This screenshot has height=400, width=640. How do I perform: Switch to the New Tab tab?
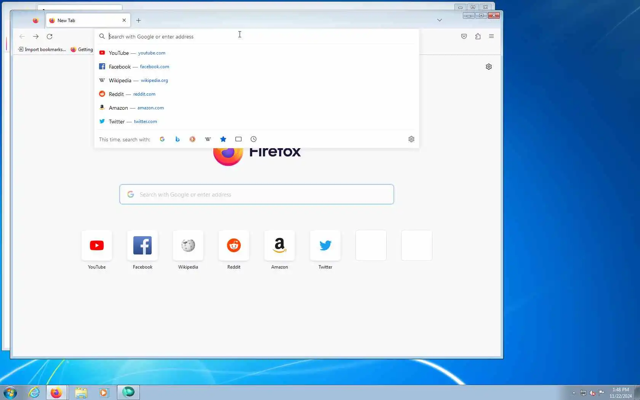coord(88,21)
